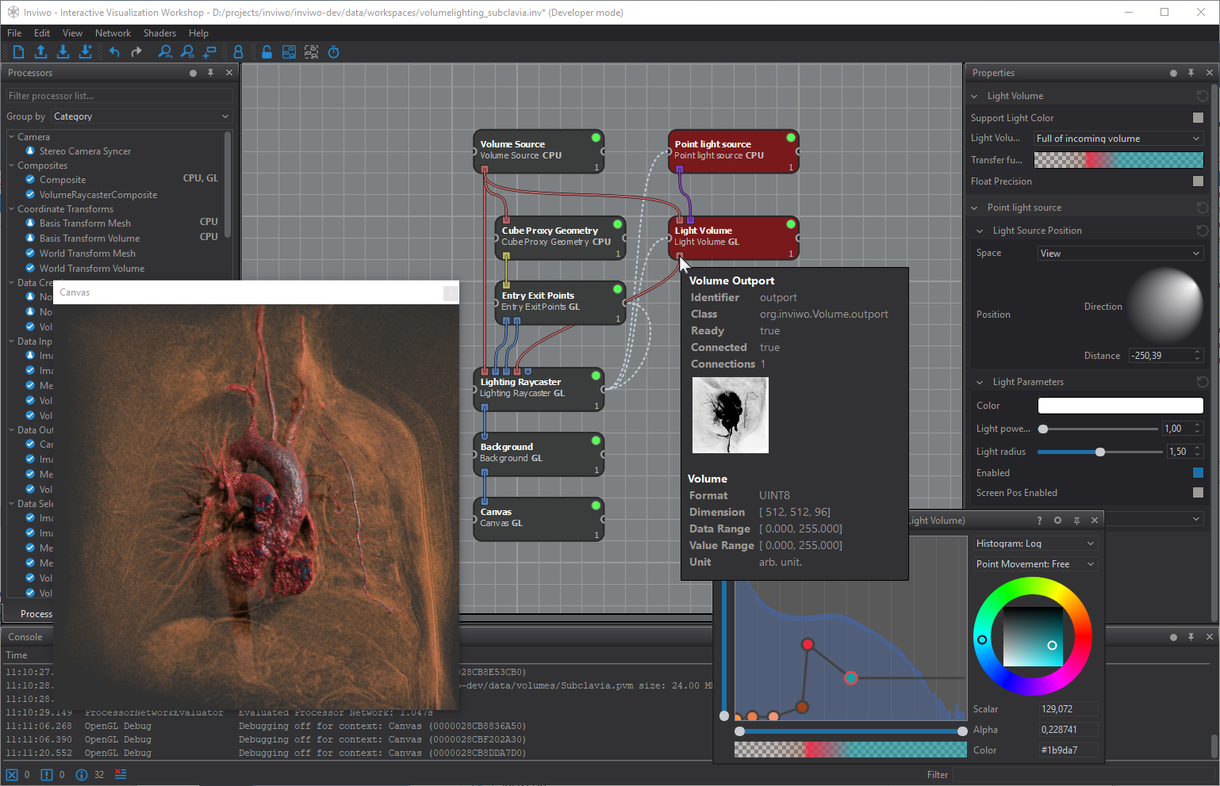This screenshot has height=786, width=1220.
Task: Clear console log with red-x icon
Action: coord(121,774)
